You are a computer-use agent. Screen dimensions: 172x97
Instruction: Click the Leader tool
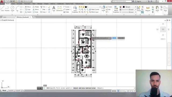tap(66, 9)
